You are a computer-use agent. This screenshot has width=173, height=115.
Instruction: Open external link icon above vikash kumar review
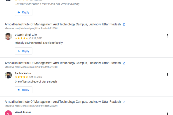point(124,102)
